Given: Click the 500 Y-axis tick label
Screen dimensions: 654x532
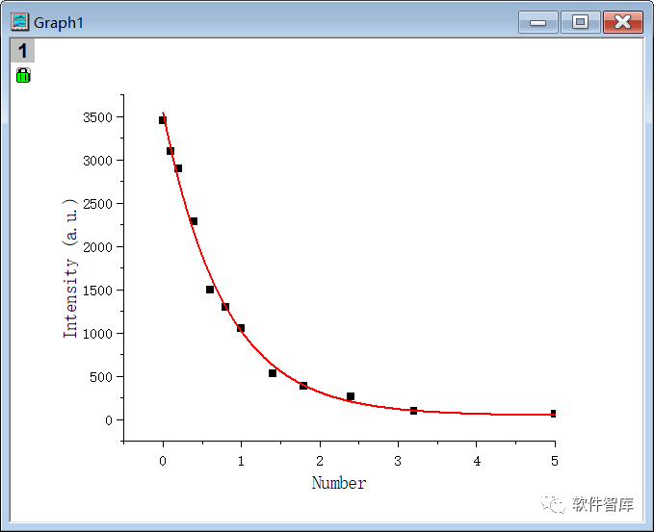Looking at the screenshot, I should [101, 377].
